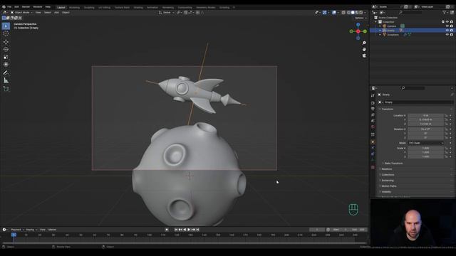The width and height of the screenshot is (456, 256).
Task: Open the Render properties tab
Action: [x=373, y=103]
